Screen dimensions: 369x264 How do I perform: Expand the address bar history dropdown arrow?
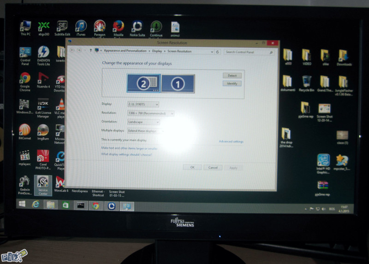click(x=212, y=52)
